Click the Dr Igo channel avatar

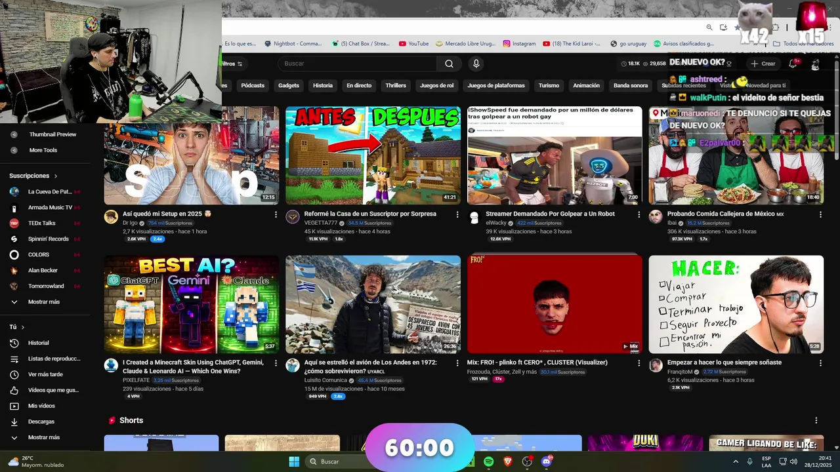pyautogui.click(x=111, y=217)
